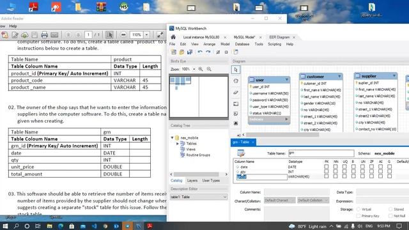Expand the Tables node in Catalog Tree
409x230 pixels.
point(178,143)
